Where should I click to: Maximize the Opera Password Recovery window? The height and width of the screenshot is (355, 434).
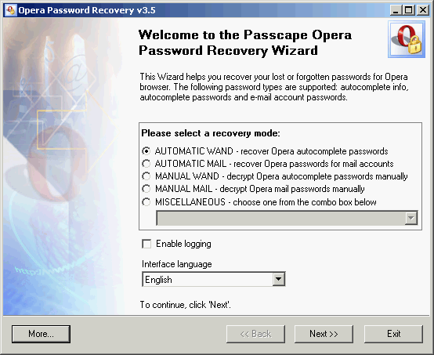point(408,10)
